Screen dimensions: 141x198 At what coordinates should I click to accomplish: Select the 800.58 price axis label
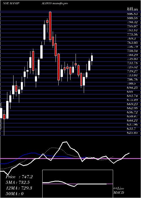[x=132, y=18]
